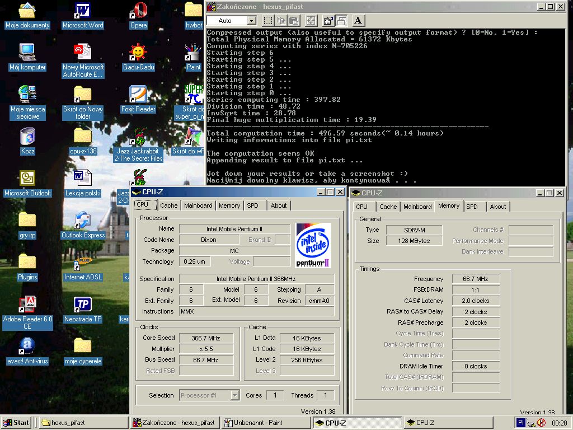This screenshot has height=430, width=573.
Task: Click the Level 2 cache value 256 KBytes
Action: [x=307, y=360]
